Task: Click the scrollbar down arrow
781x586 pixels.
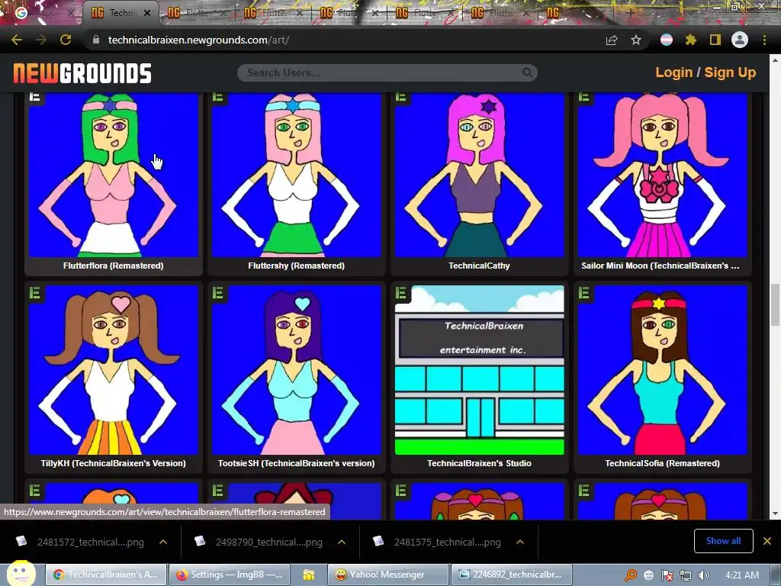Action: 775,514
